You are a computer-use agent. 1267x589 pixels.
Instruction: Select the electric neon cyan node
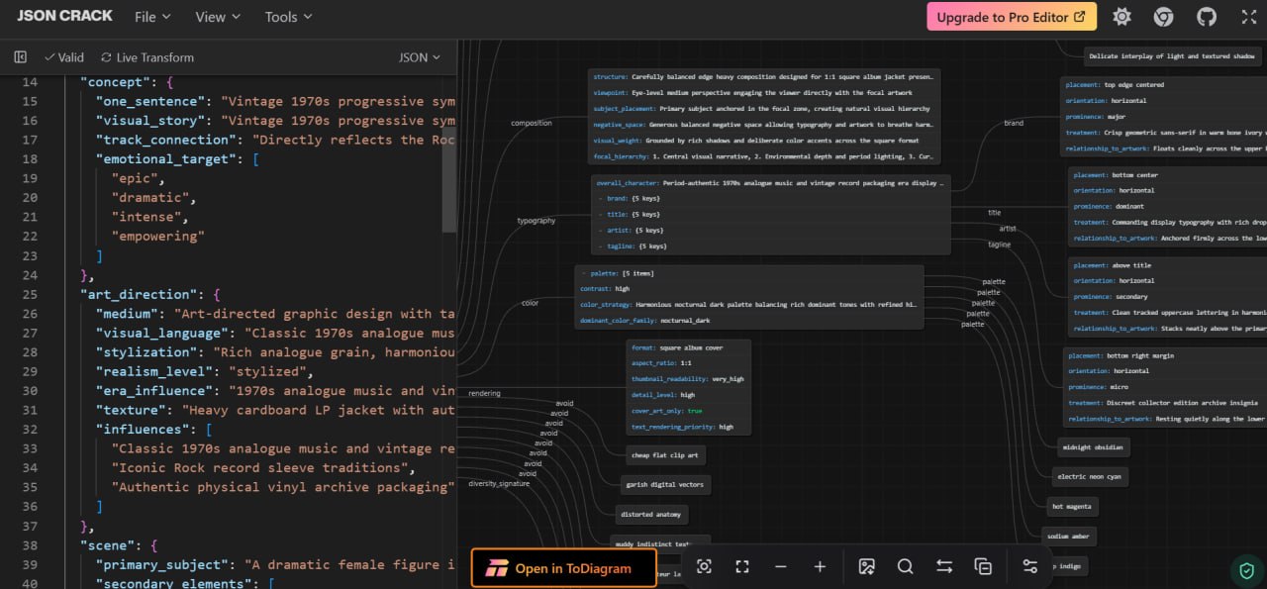coord(1090,477)
